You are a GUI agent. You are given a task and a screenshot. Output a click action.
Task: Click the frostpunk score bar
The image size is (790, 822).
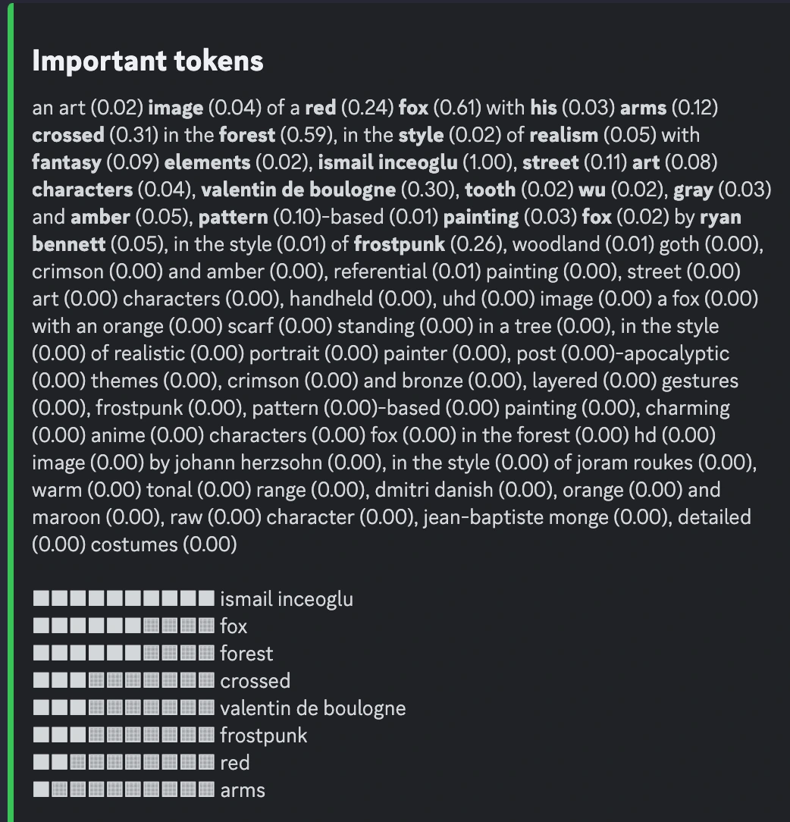(124, 736)
